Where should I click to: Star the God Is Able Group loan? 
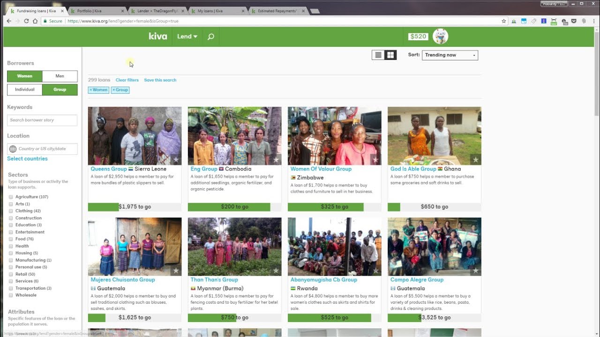tap(475, 160)
